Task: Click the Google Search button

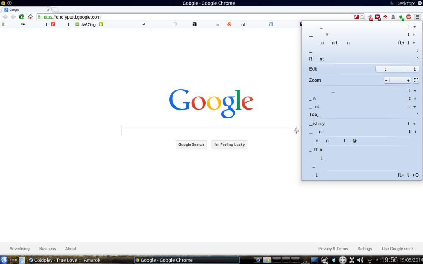Action: click(x=191, y=145)
